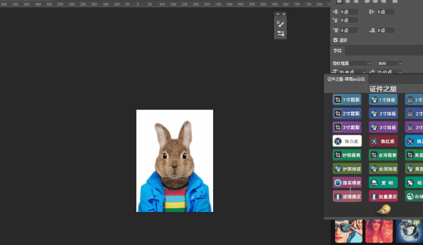
Task: Click the crop icon on 1寸裁剪
Action: point(338,100)
